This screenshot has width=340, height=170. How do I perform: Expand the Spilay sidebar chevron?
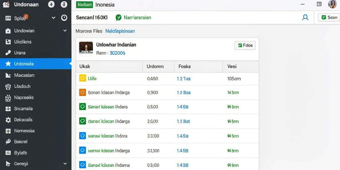(53, 18)
